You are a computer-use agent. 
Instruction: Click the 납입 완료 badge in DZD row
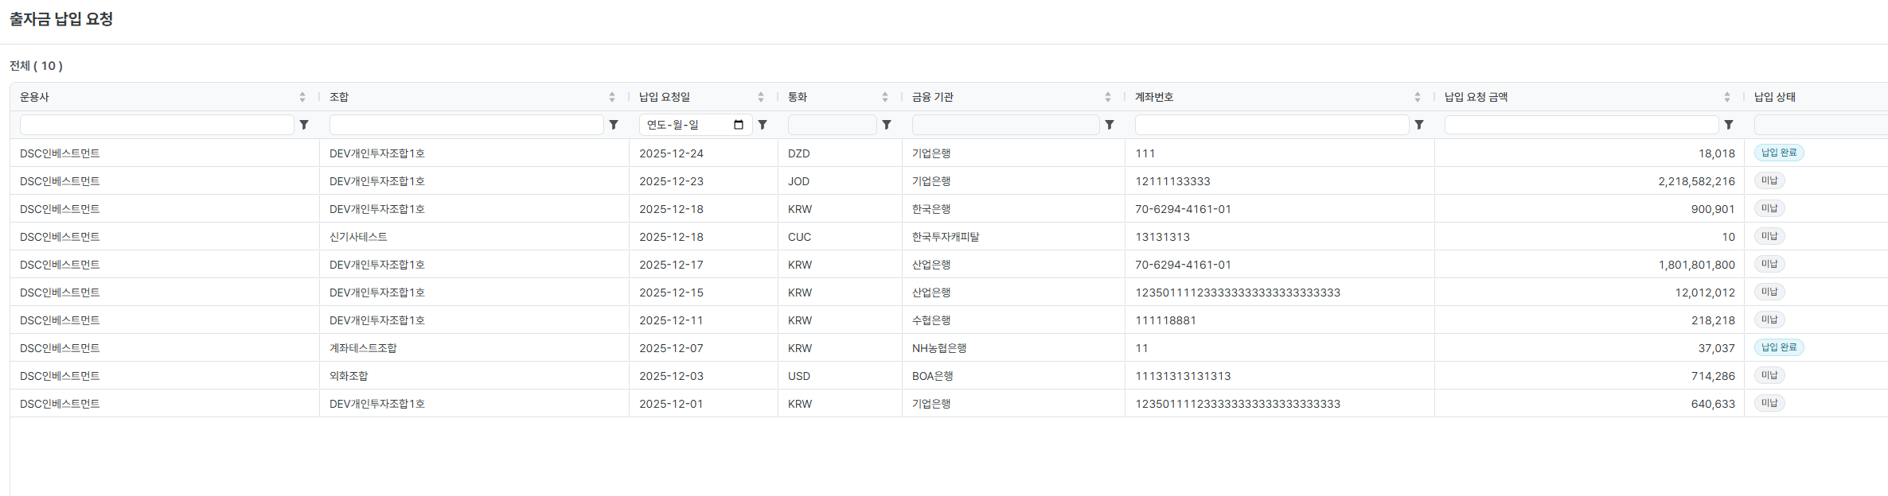click(1779, 153)
